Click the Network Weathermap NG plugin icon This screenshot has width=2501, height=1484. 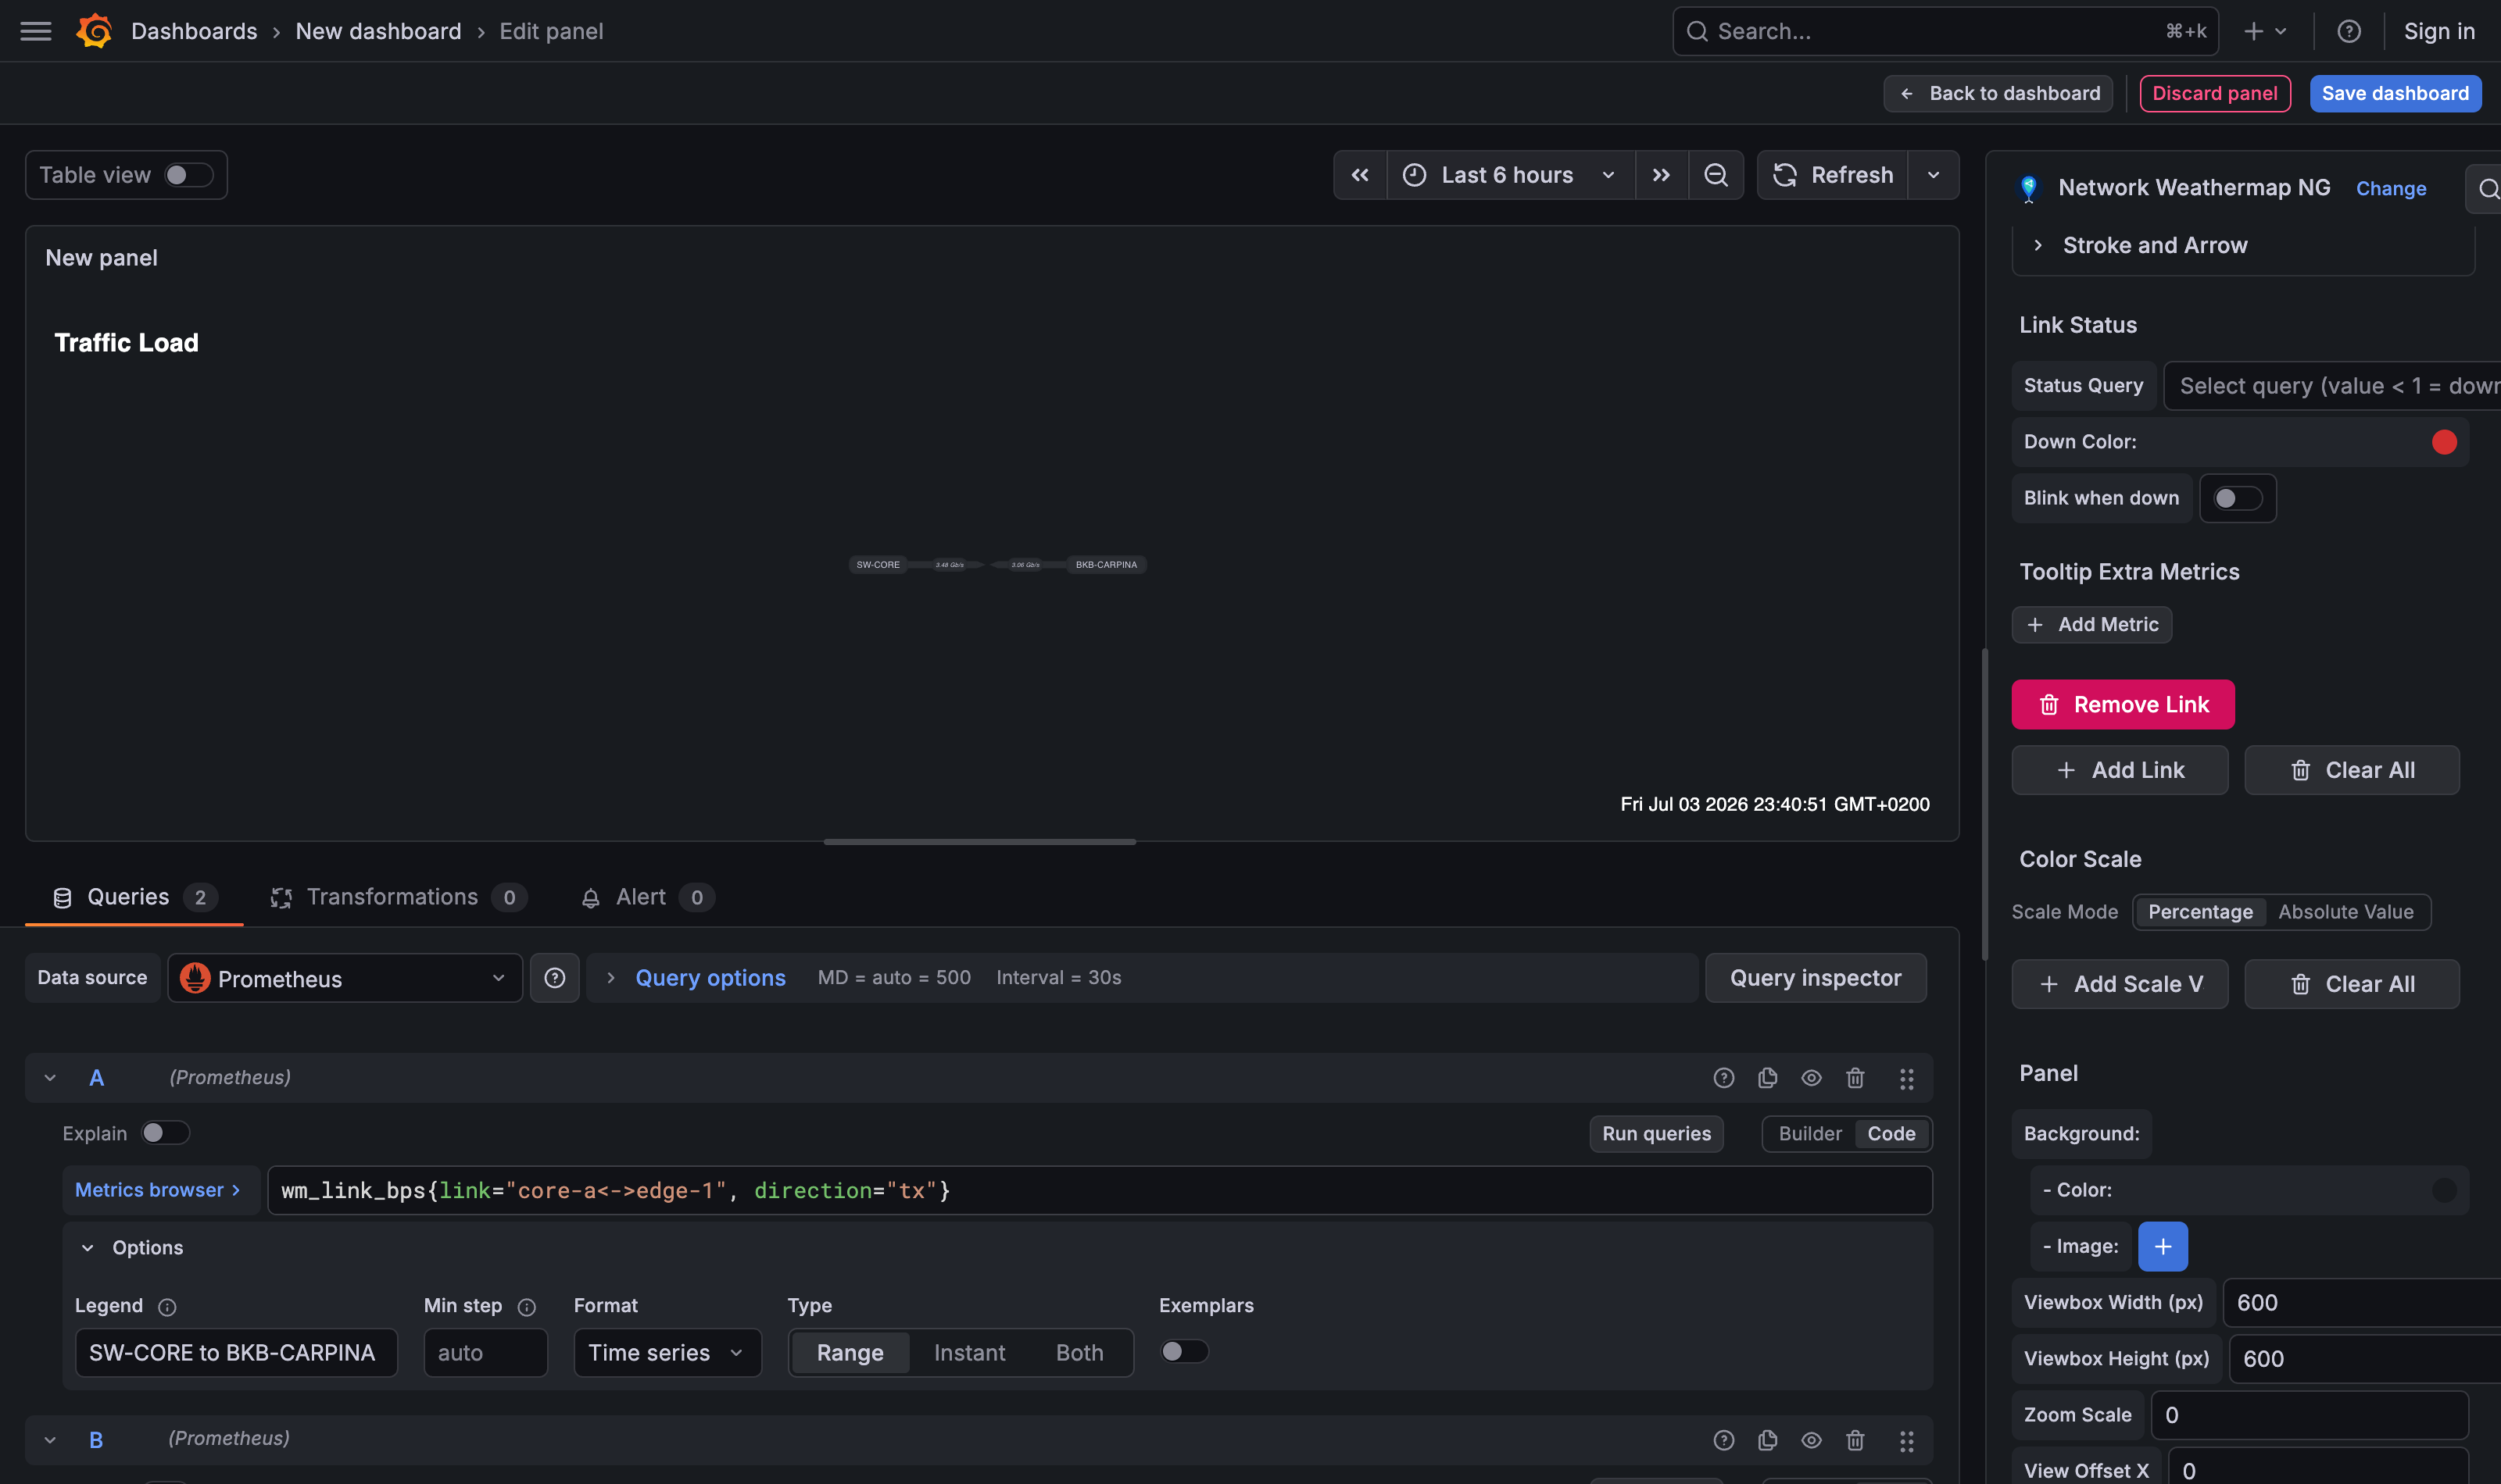[x=2028, y=188]
